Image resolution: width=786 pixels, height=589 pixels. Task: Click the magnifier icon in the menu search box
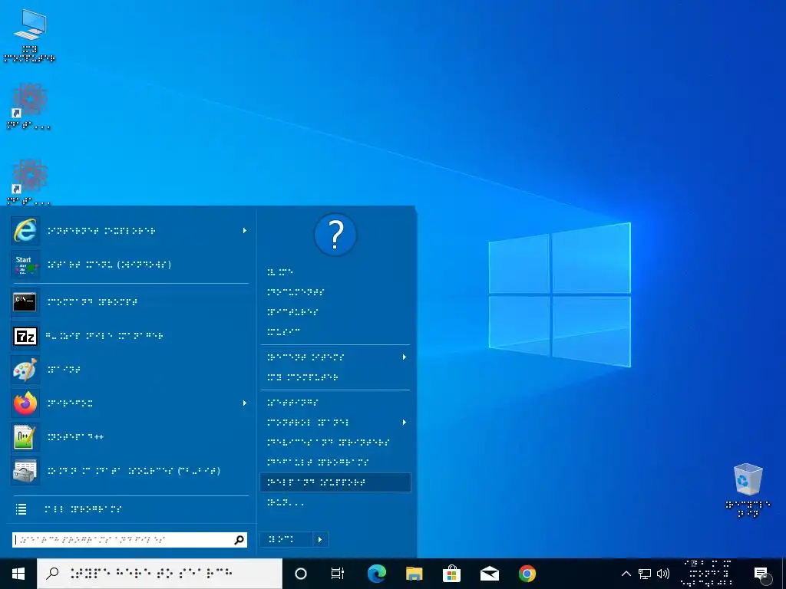pyautogui.click(x=239, y=540)
